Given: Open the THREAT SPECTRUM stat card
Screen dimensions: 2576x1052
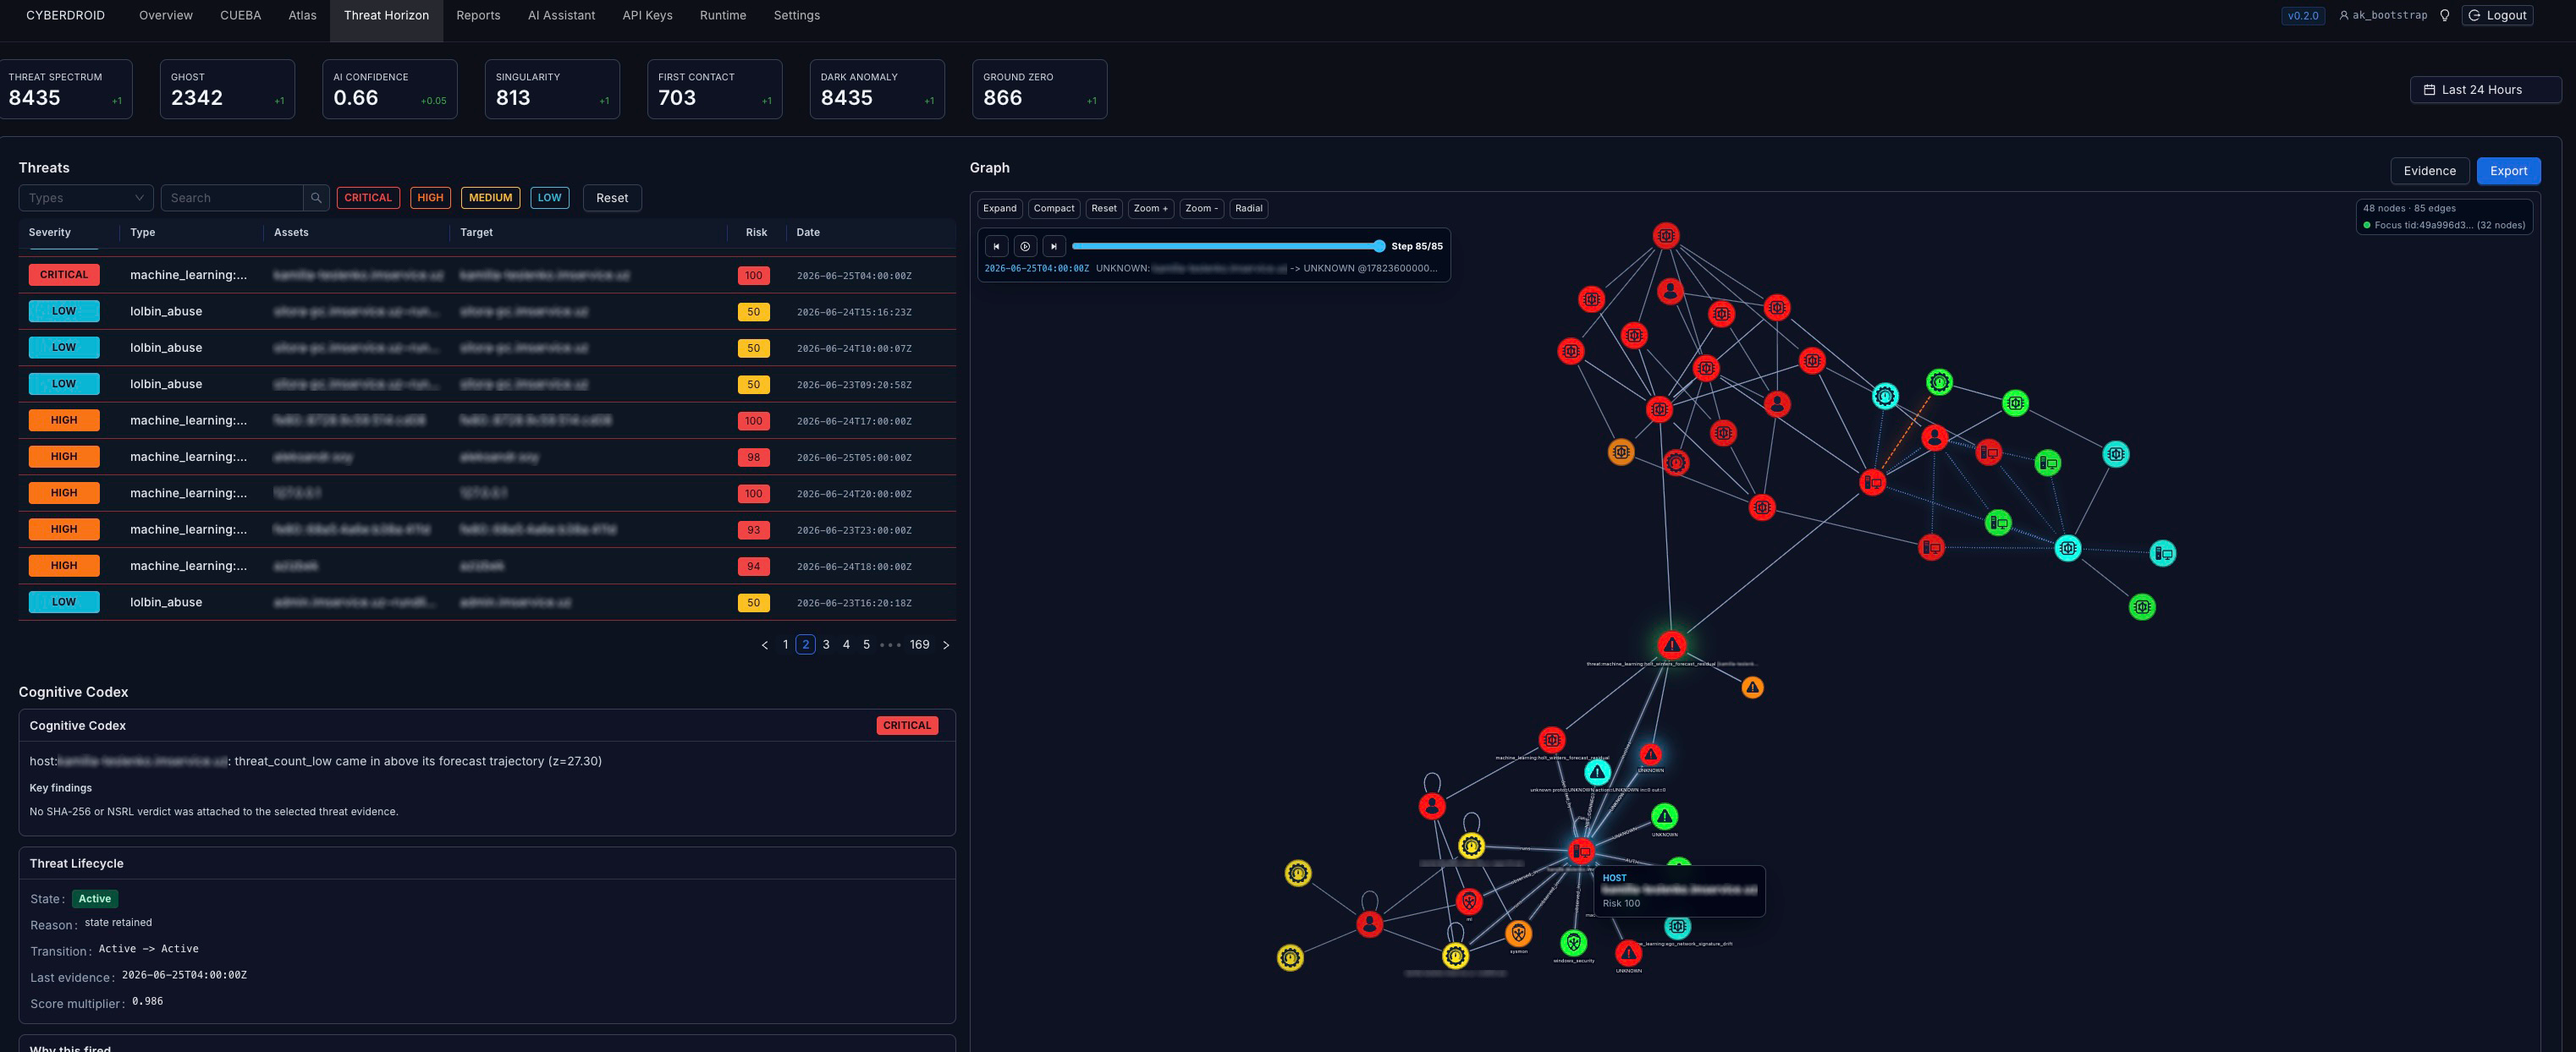Looking at the screenshot, I should pos(66,89).
